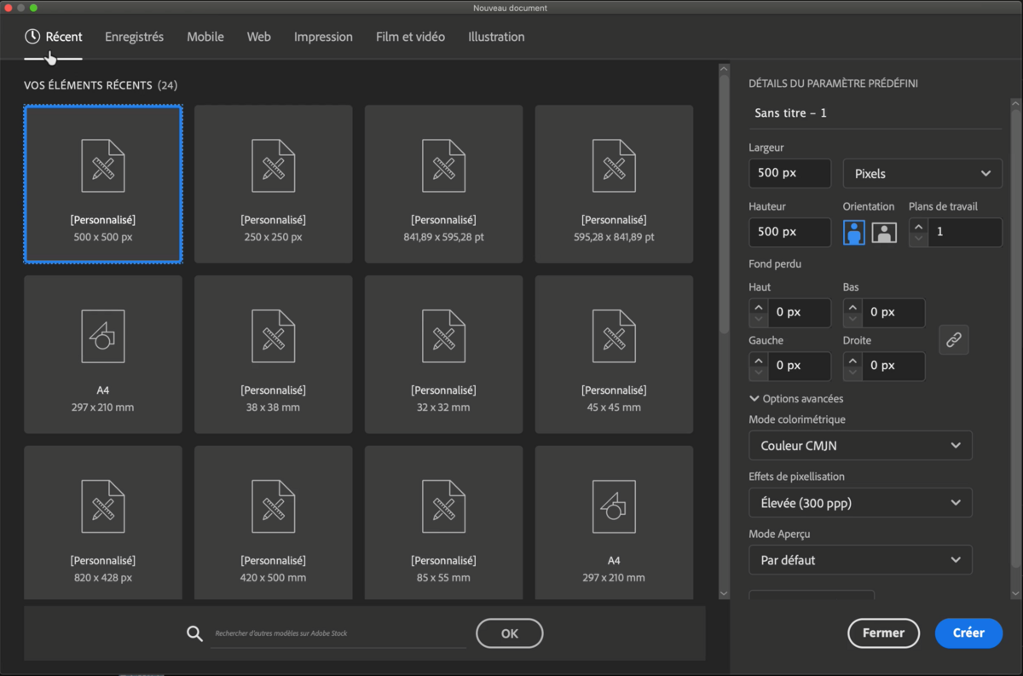
Task: Switch to Impression tab
Action: (x=323, y=37)
